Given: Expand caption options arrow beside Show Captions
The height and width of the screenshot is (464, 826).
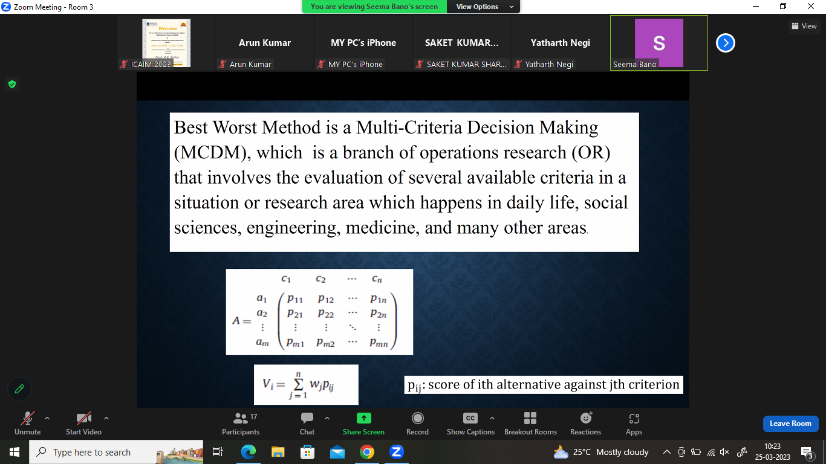Looking at the screenshot, I should [x=492, y=418].
